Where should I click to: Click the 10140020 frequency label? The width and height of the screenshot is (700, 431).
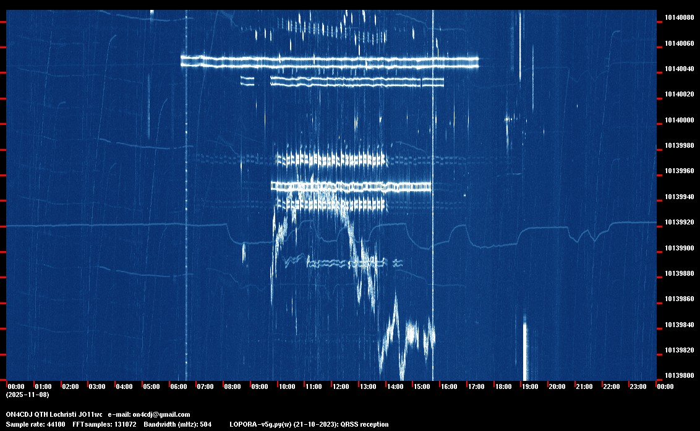pyautogui.click(x=680, y=94)
